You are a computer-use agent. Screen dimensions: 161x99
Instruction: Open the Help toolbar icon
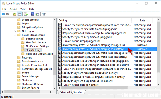32,14
